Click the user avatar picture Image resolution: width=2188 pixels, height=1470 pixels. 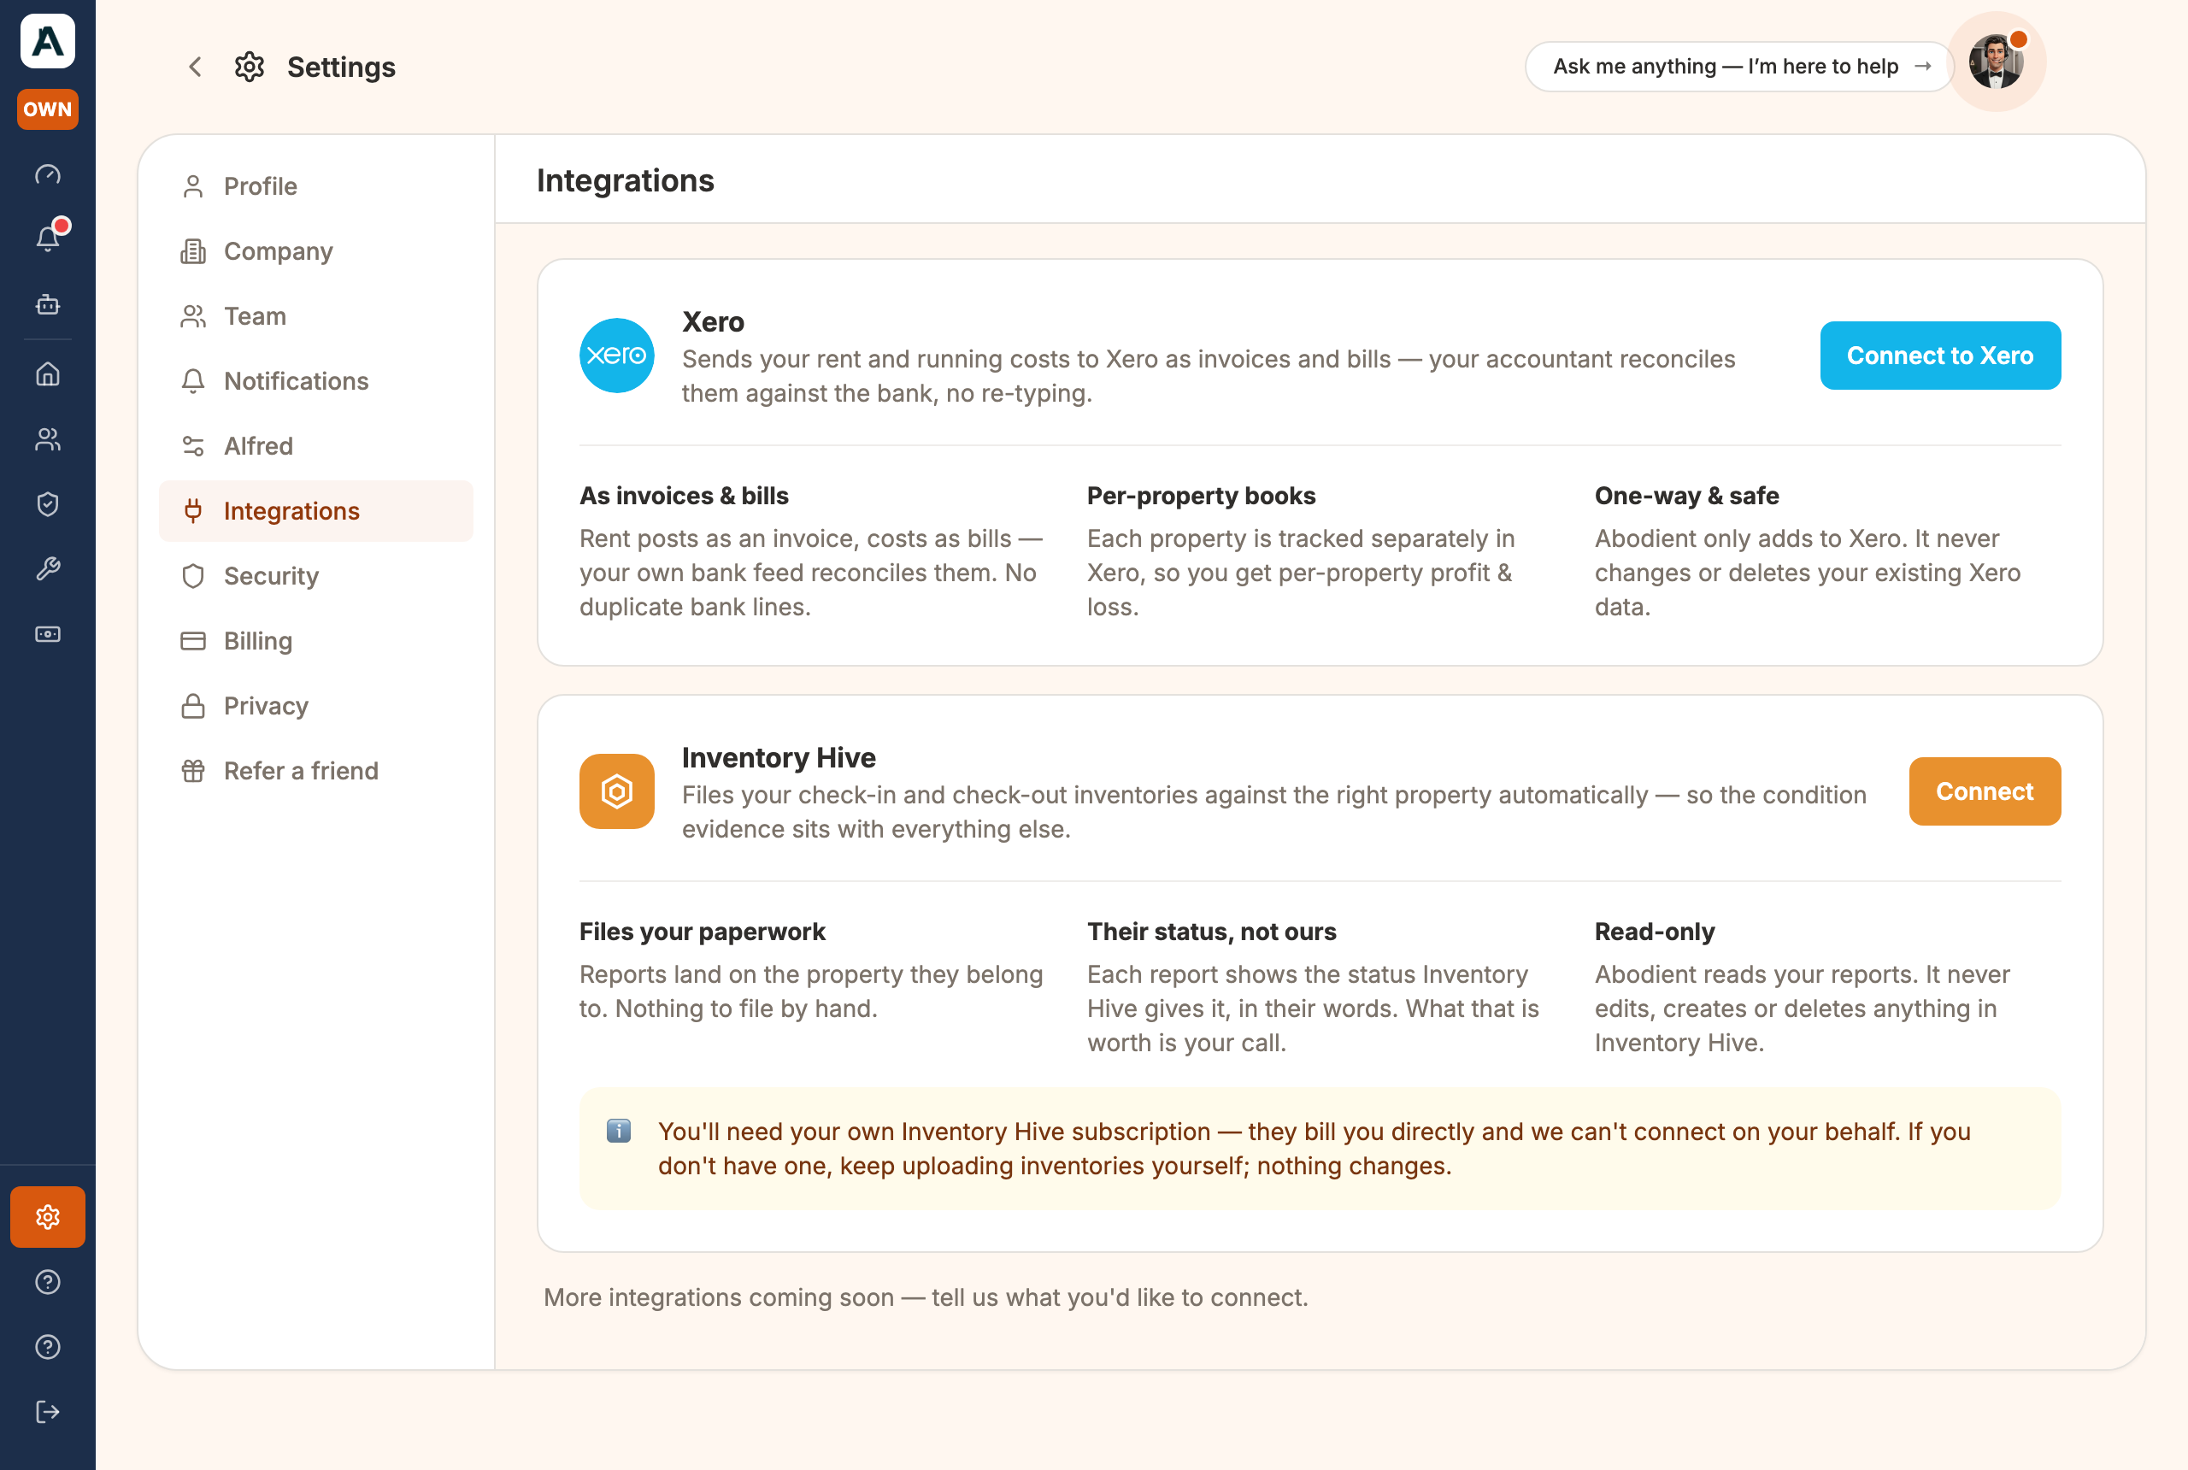click(x=1996, y=62)
